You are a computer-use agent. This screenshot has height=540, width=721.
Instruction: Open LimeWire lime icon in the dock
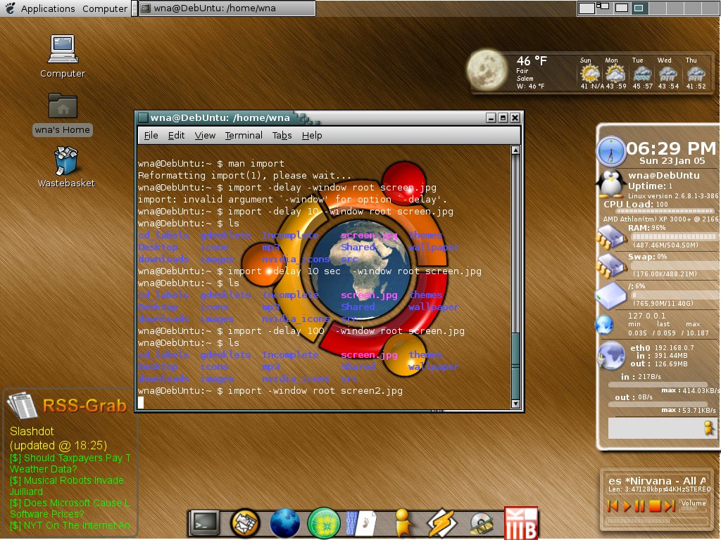click(324, 523)
